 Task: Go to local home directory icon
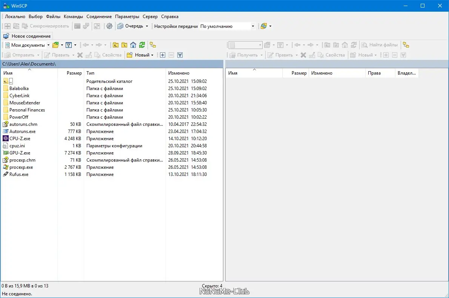(x=133, y=45)
